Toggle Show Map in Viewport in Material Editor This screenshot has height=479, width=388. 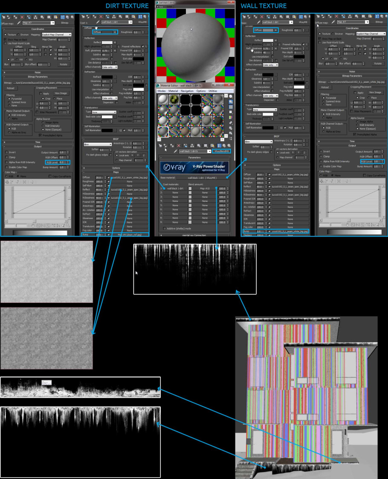coord(212,146)
